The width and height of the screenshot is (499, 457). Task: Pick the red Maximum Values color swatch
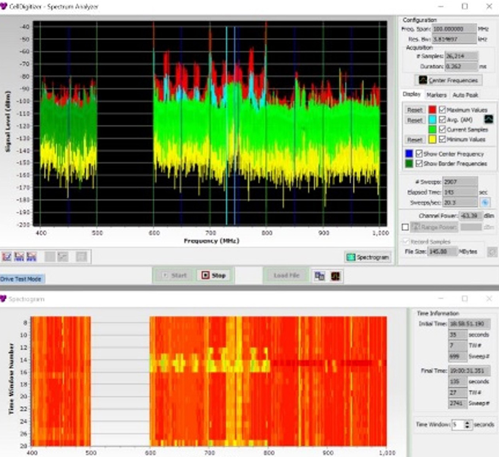click(432, 110)
